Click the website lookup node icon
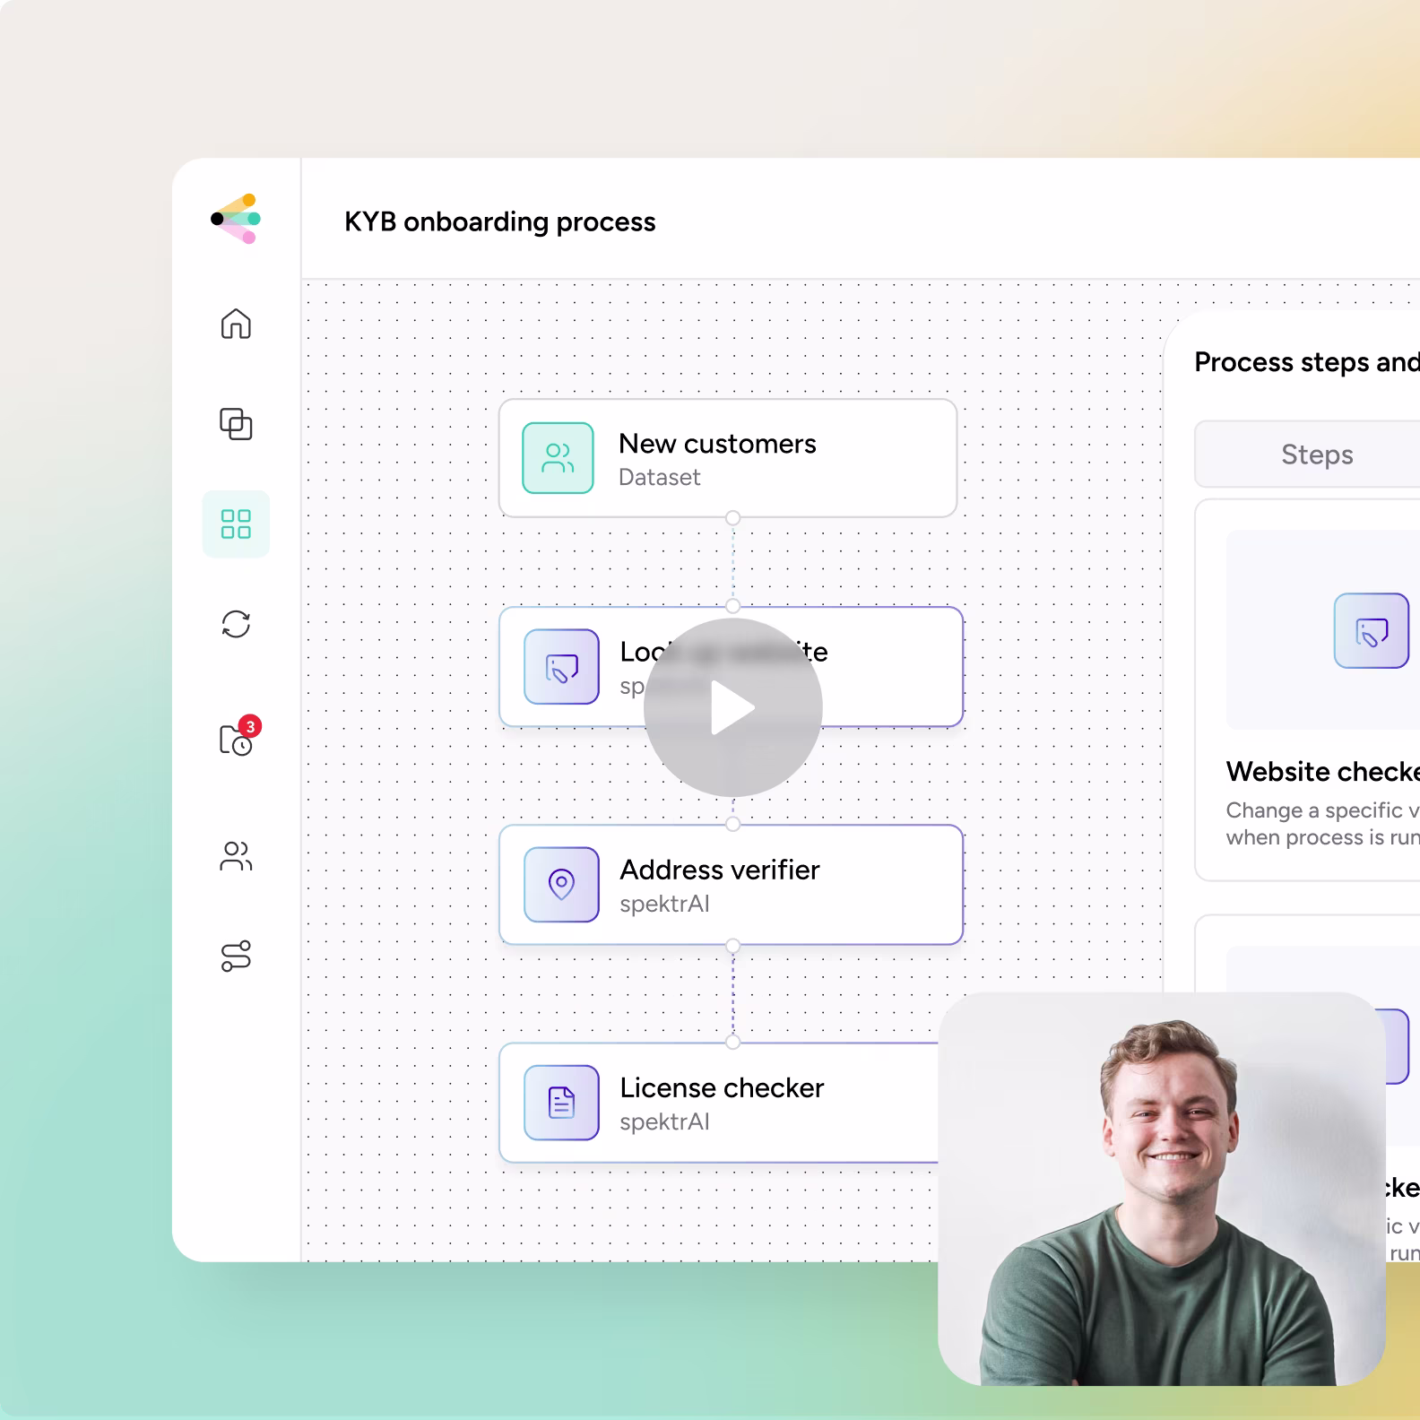1420x1420 pixels. click(561, 667)
